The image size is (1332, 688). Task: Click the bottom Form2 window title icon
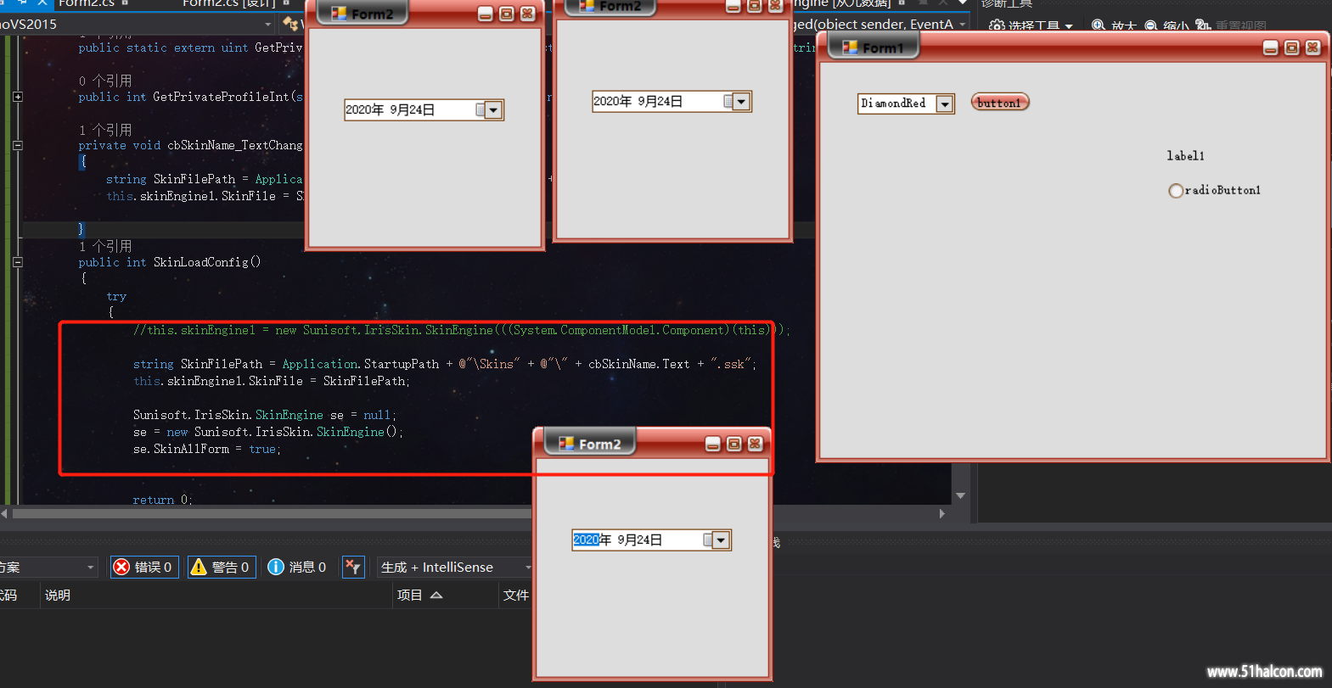click(566, 444)
